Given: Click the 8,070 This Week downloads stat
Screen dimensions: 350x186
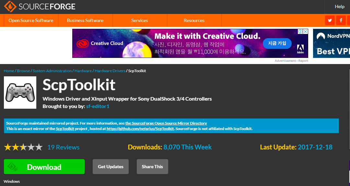Looking at the screenshot, I should point(188,147).
